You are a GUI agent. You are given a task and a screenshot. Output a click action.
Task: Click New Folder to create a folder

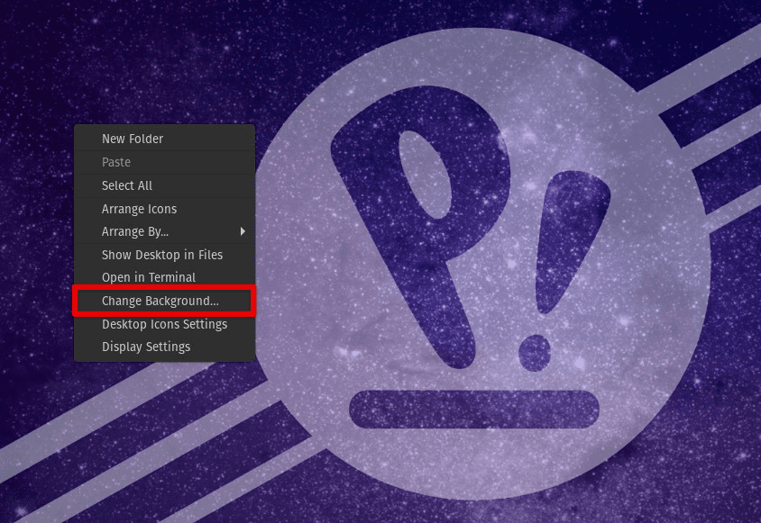133,139
